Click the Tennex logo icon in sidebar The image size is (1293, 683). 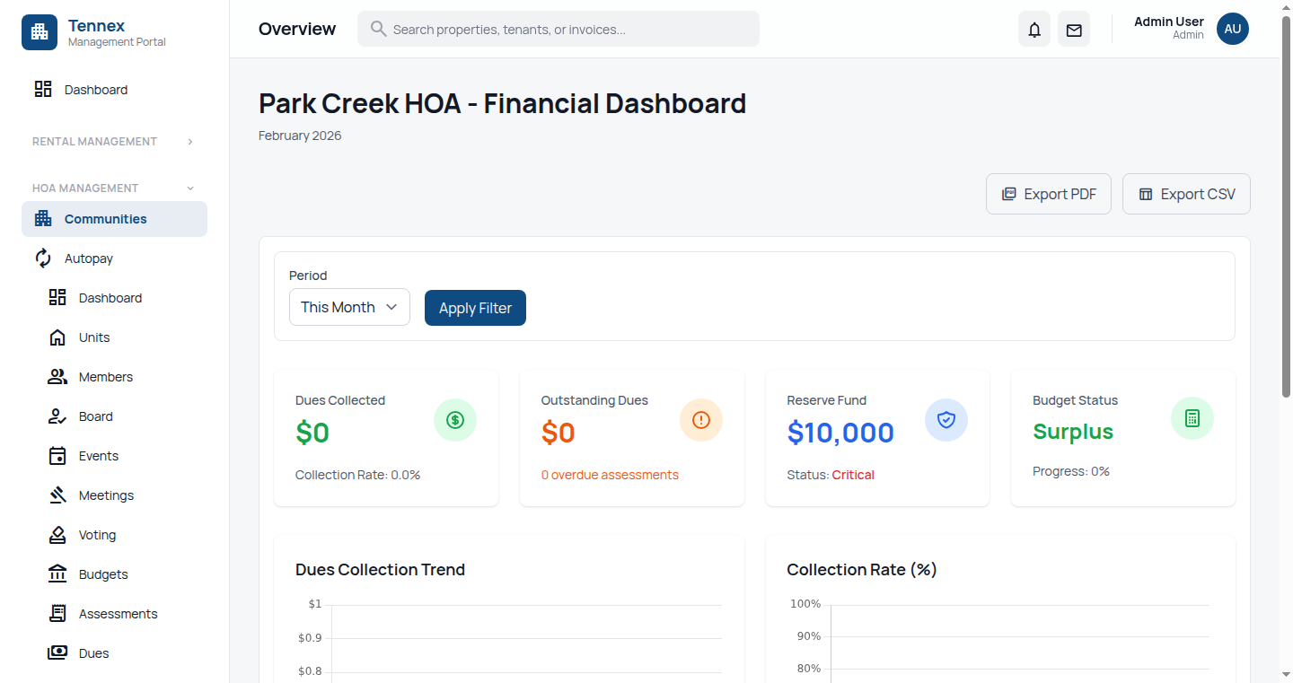(x=40, y=31)
